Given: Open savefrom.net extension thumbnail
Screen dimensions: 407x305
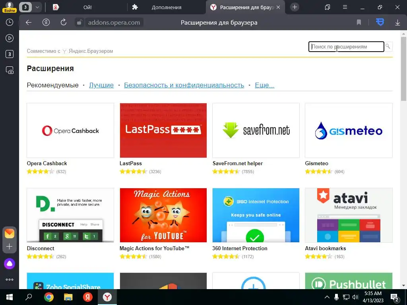Looking at the screenshot, I should point(256,130).
